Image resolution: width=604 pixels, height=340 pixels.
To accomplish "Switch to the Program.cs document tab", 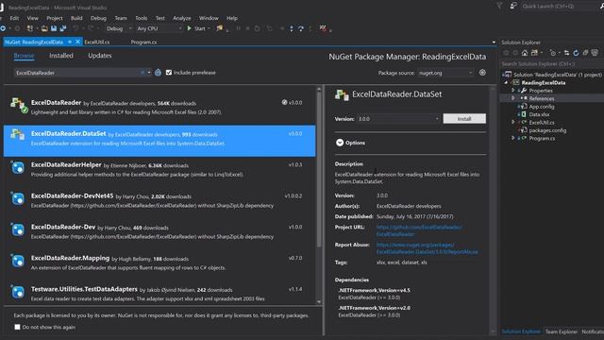I will click(x=143, y=42).
